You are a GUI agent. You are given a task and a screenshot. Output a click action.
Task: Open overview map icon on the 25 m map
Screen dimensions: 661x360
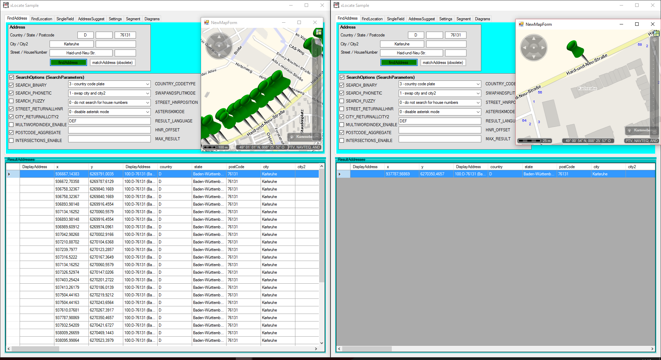point(657,33)
